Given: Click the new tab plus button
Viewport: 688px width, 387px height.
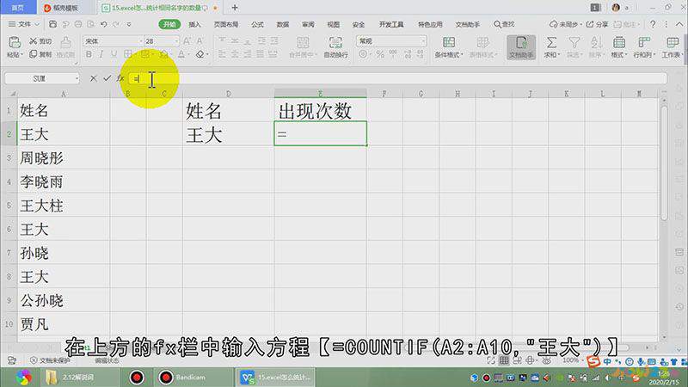Looking at the screenshot, I should coord(235,8).
